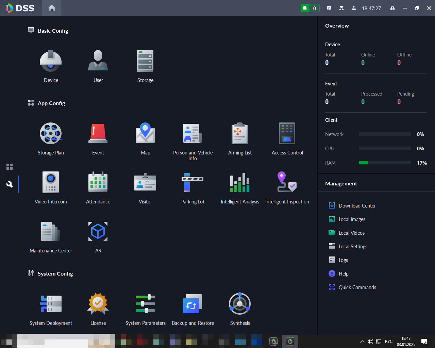Open the Device configuration icon

point(51,61)
